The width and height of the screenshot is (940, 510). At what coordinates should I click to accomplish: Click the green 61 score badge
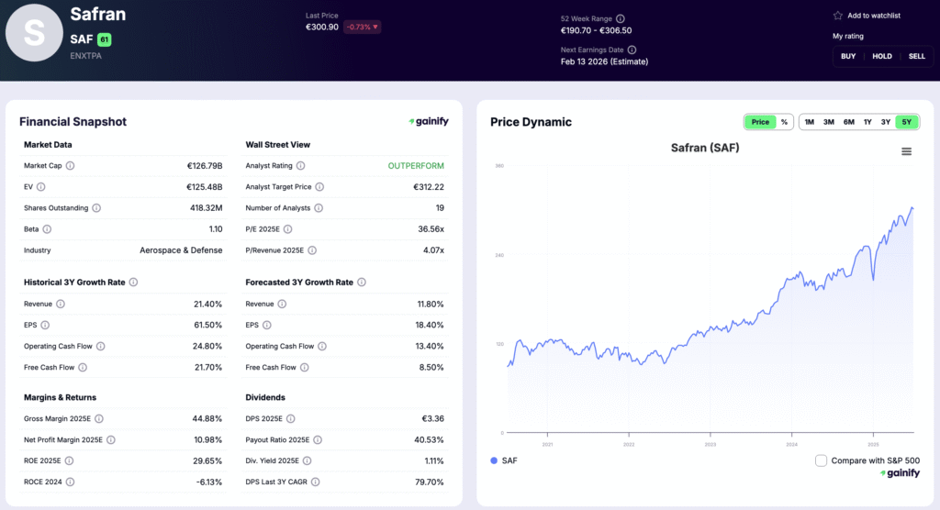pyautogui.click(x=104, y=39)
